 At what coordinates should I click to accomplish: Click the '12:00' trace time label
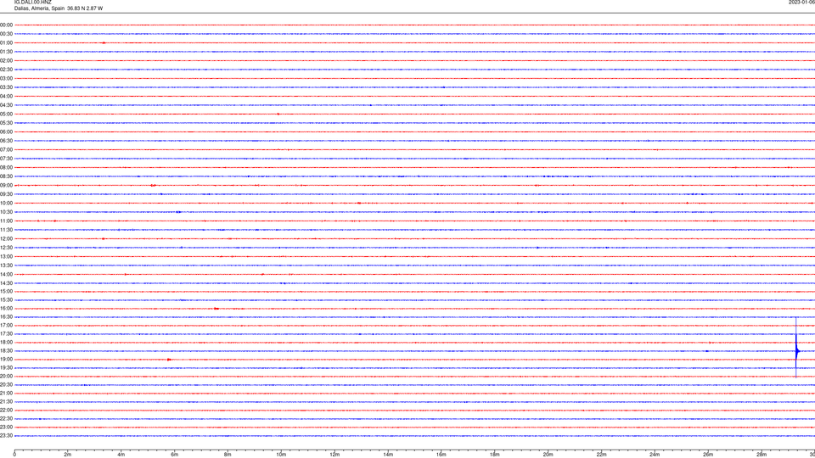tap(6, 239)
